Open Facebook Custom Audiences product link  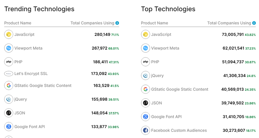click(x=179, y=130)
